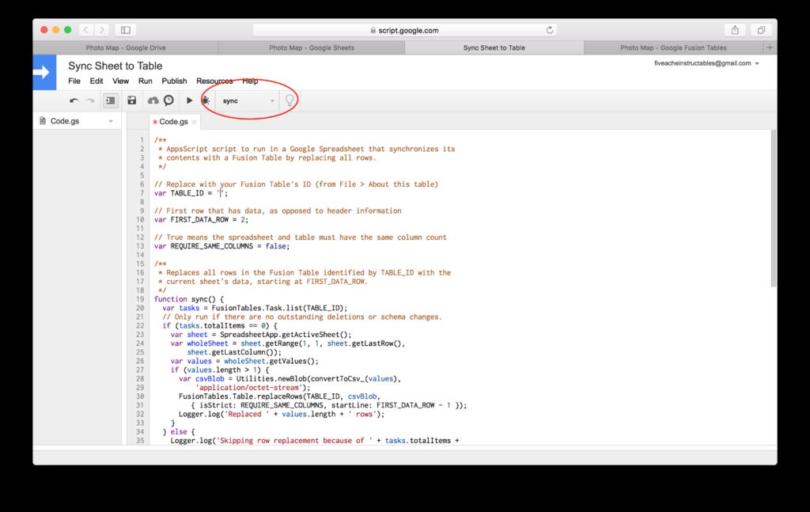Switch to the Code.gs editor tab
Image resolution: width=810 pixels, height=512 pixels.
tap(173, 121)
